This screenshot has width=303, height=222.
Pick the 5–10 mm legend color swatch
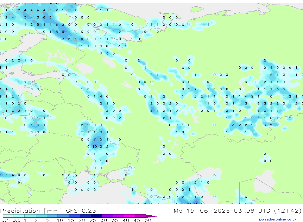52,216
